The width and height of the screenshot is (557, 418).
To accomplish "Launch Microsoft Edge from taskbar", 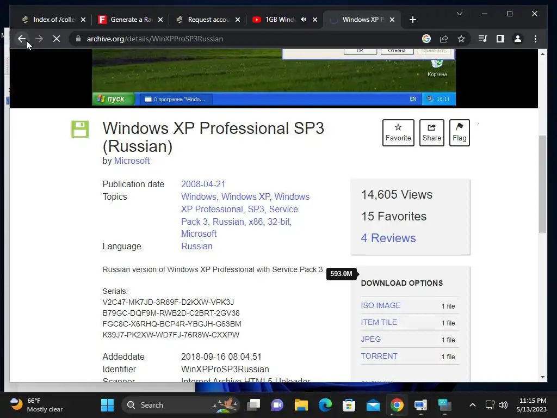I will [x=325, y=405].
